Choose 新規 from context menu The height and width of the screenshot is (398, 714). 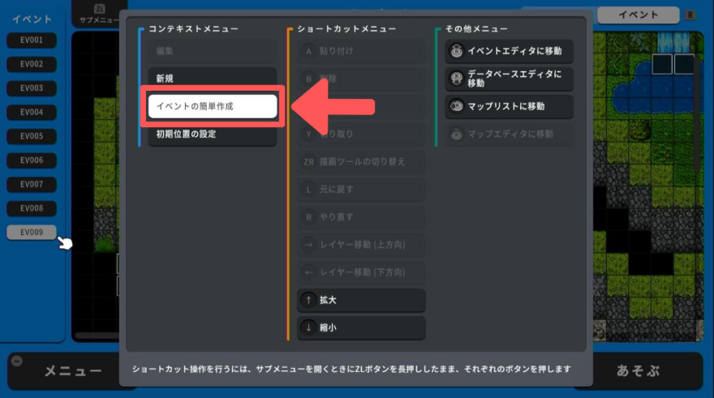(x=213, y=79)
